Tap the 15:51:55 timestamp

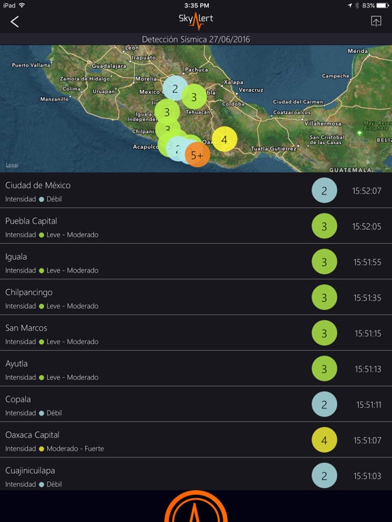367,262
